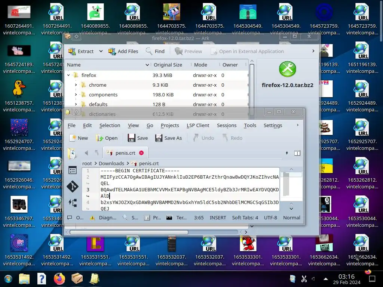Open the Edit menu in Kate
The height and width of the screenshot is (287, 383).
(87, 126)
